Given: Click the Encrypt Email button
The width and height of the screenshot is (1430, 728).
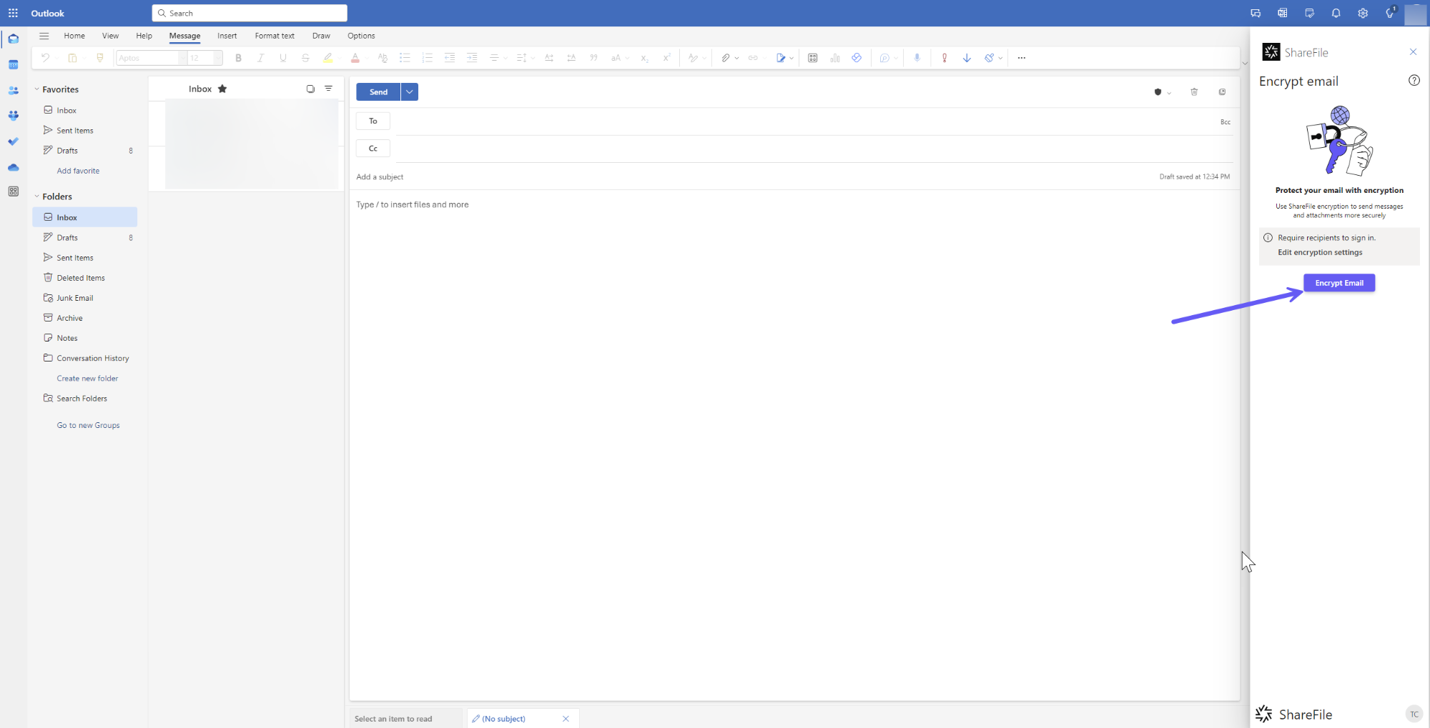Looking at the screenshot, I should pos(1339,283).
